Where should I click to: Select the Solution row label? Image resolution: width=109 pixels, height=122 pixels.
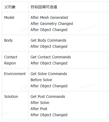[x=11, y=97]
